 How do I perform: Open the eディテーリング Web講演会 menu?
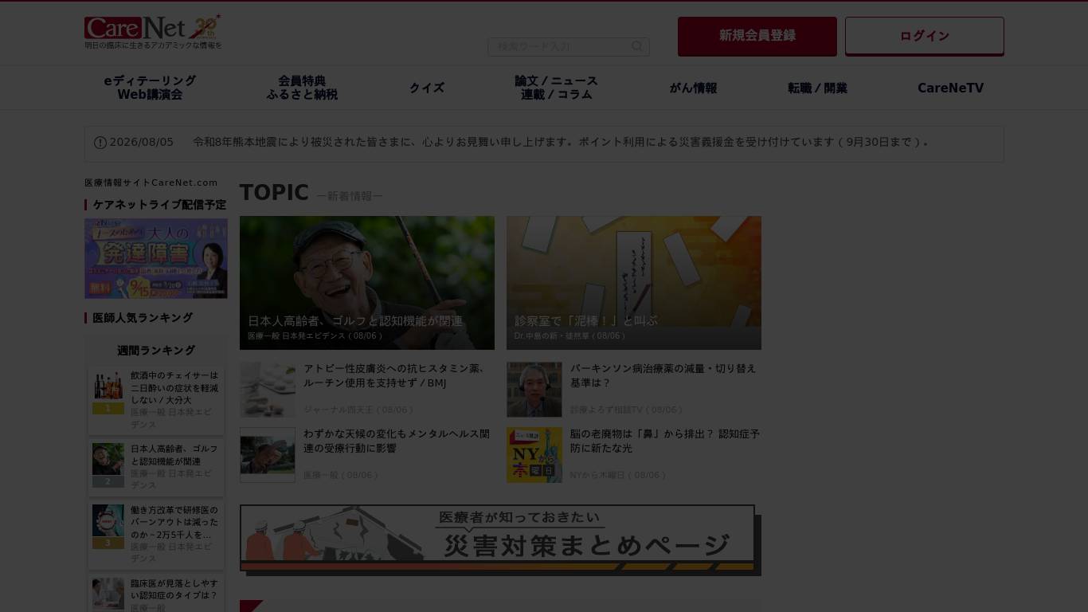150,88
